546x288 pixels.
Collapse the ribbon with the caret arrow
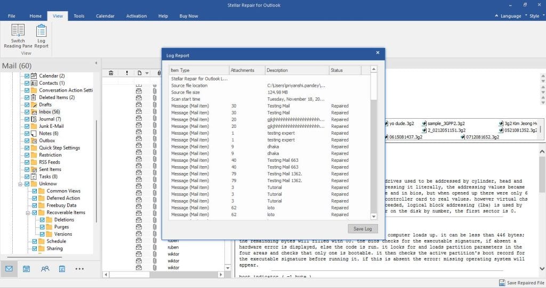[496, 15]
